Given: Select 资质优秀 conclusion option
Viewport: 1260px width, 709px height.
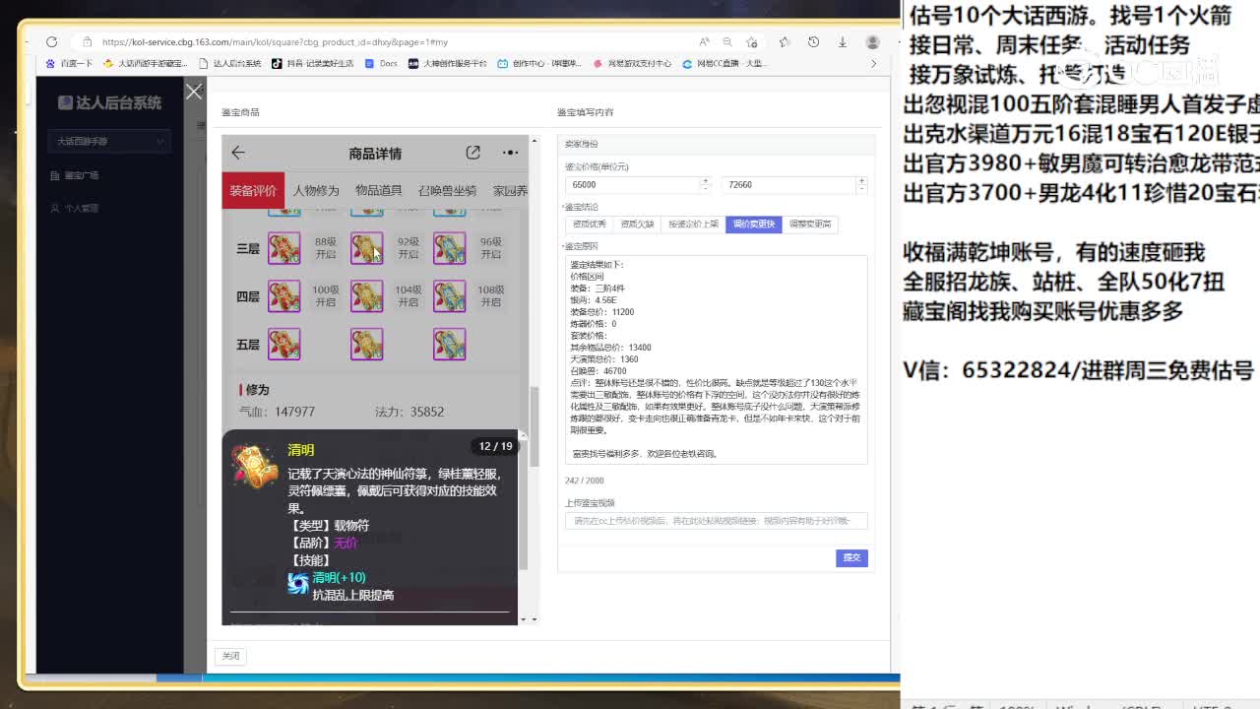Looking at the screenshot, I should 589,225.
